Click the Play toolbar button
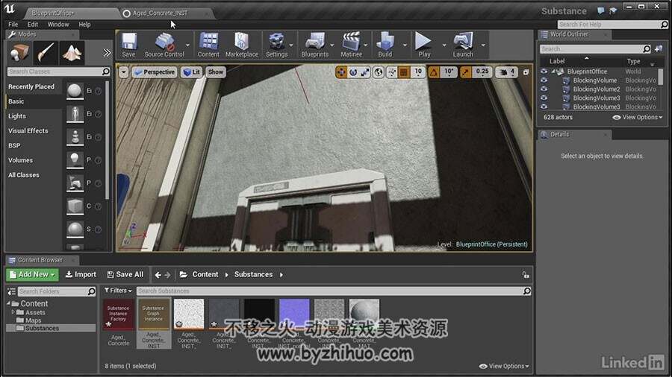Viewport: 672px width, 377px height. click(424, 45)
